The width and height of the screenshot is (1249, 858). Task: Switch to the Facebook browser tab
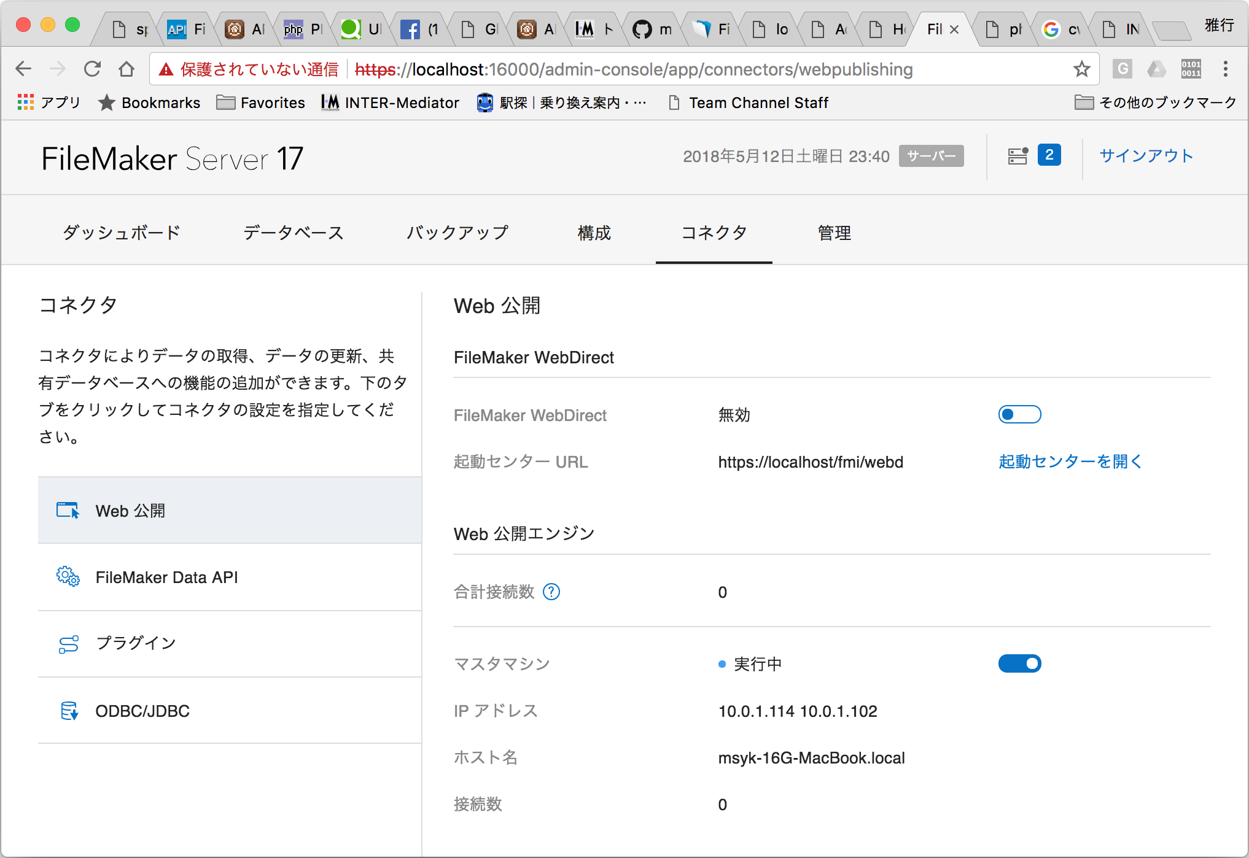click(x=419, y=29)
